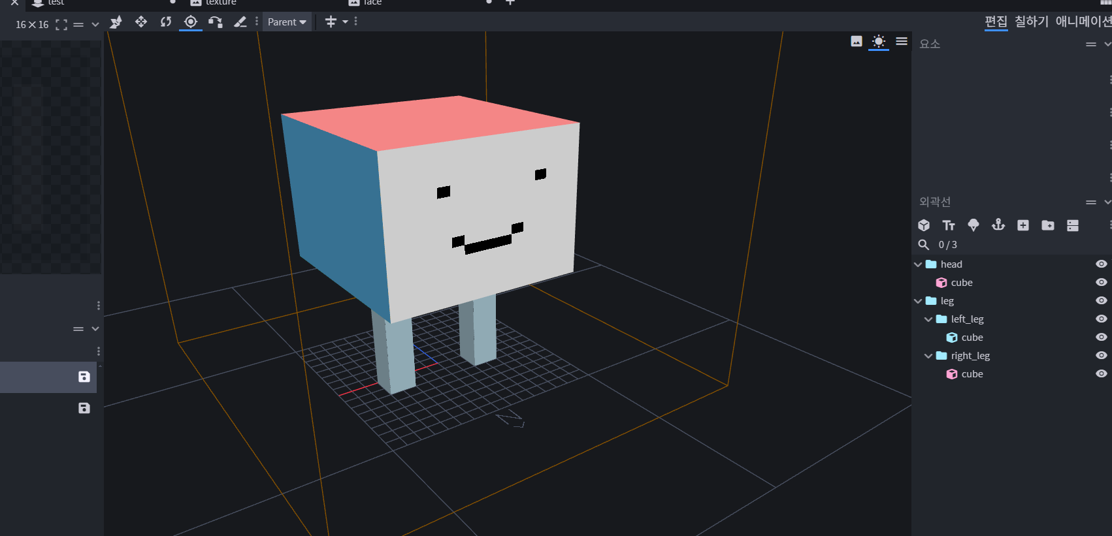Collapse the head group chevron
This screenshot has width=1112, height=536.
click(918, 264)
